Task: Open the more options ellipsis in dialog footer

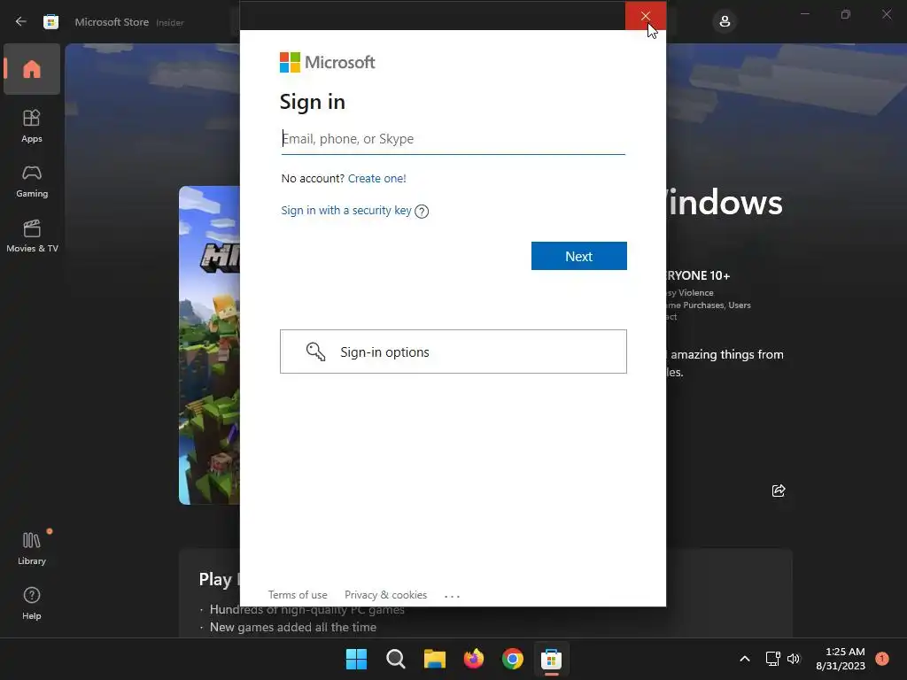Action: click(x=453, y=596)
